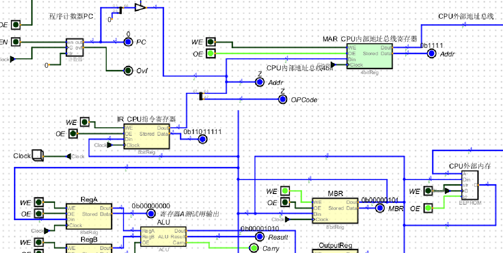The width and height of the screenshot is (503, 253).
Task: Select the MBR register component
Action: [x=335, y=210]
